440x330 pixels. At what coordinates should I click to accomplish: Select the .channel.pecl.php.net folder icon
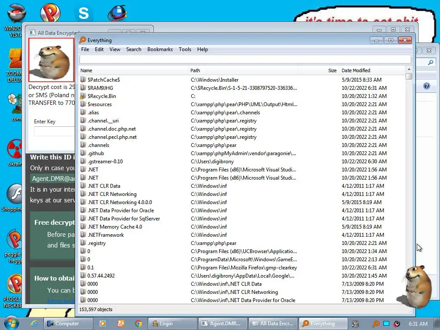[83, 137]
